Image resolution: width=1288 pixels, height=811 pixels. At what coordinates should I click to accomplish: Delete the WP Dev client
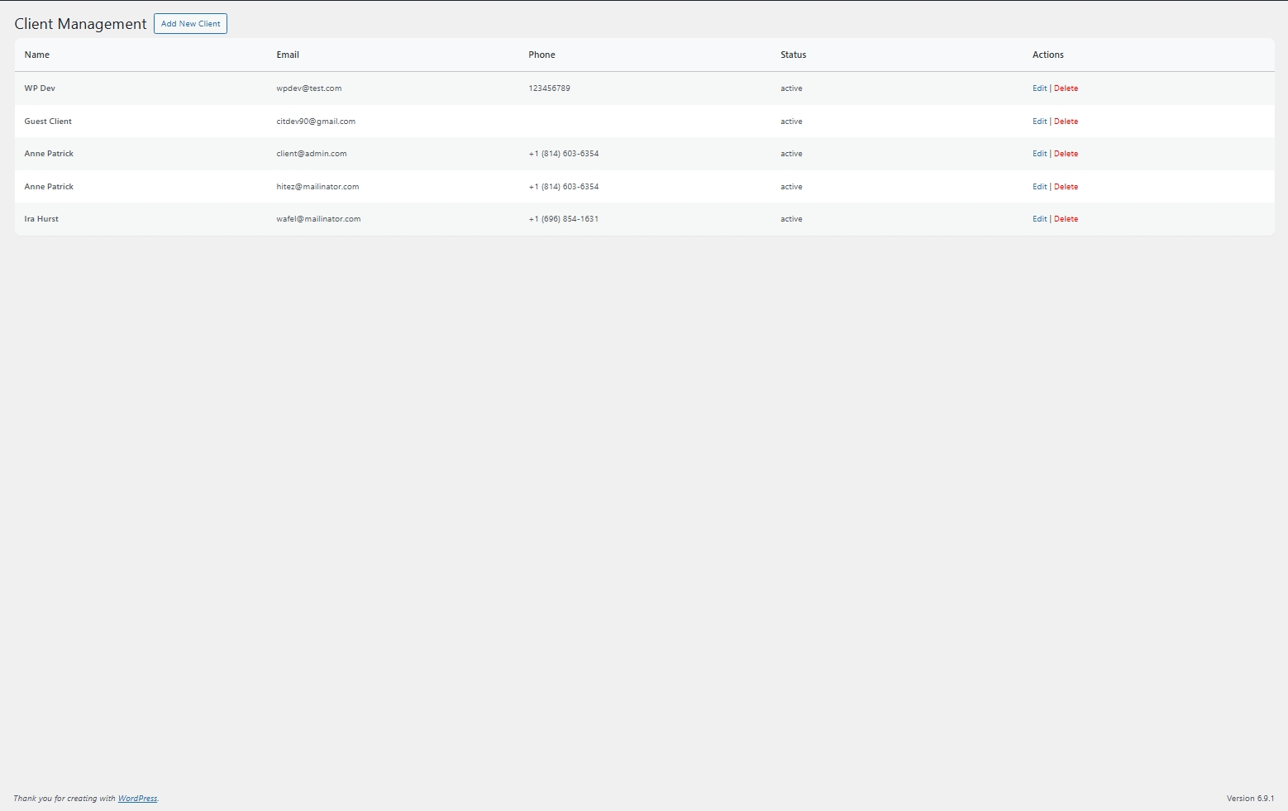(x=1066, y=88)
